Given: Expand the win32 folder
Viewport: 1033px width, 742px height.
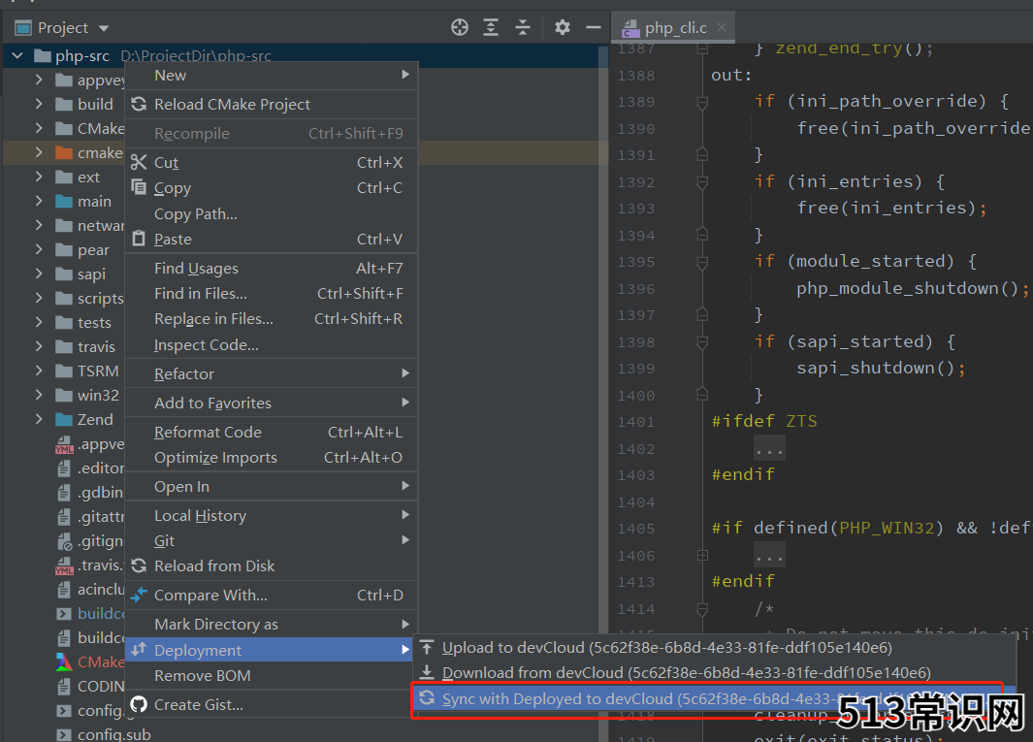Looking at the screenshot, I should 39,396.
